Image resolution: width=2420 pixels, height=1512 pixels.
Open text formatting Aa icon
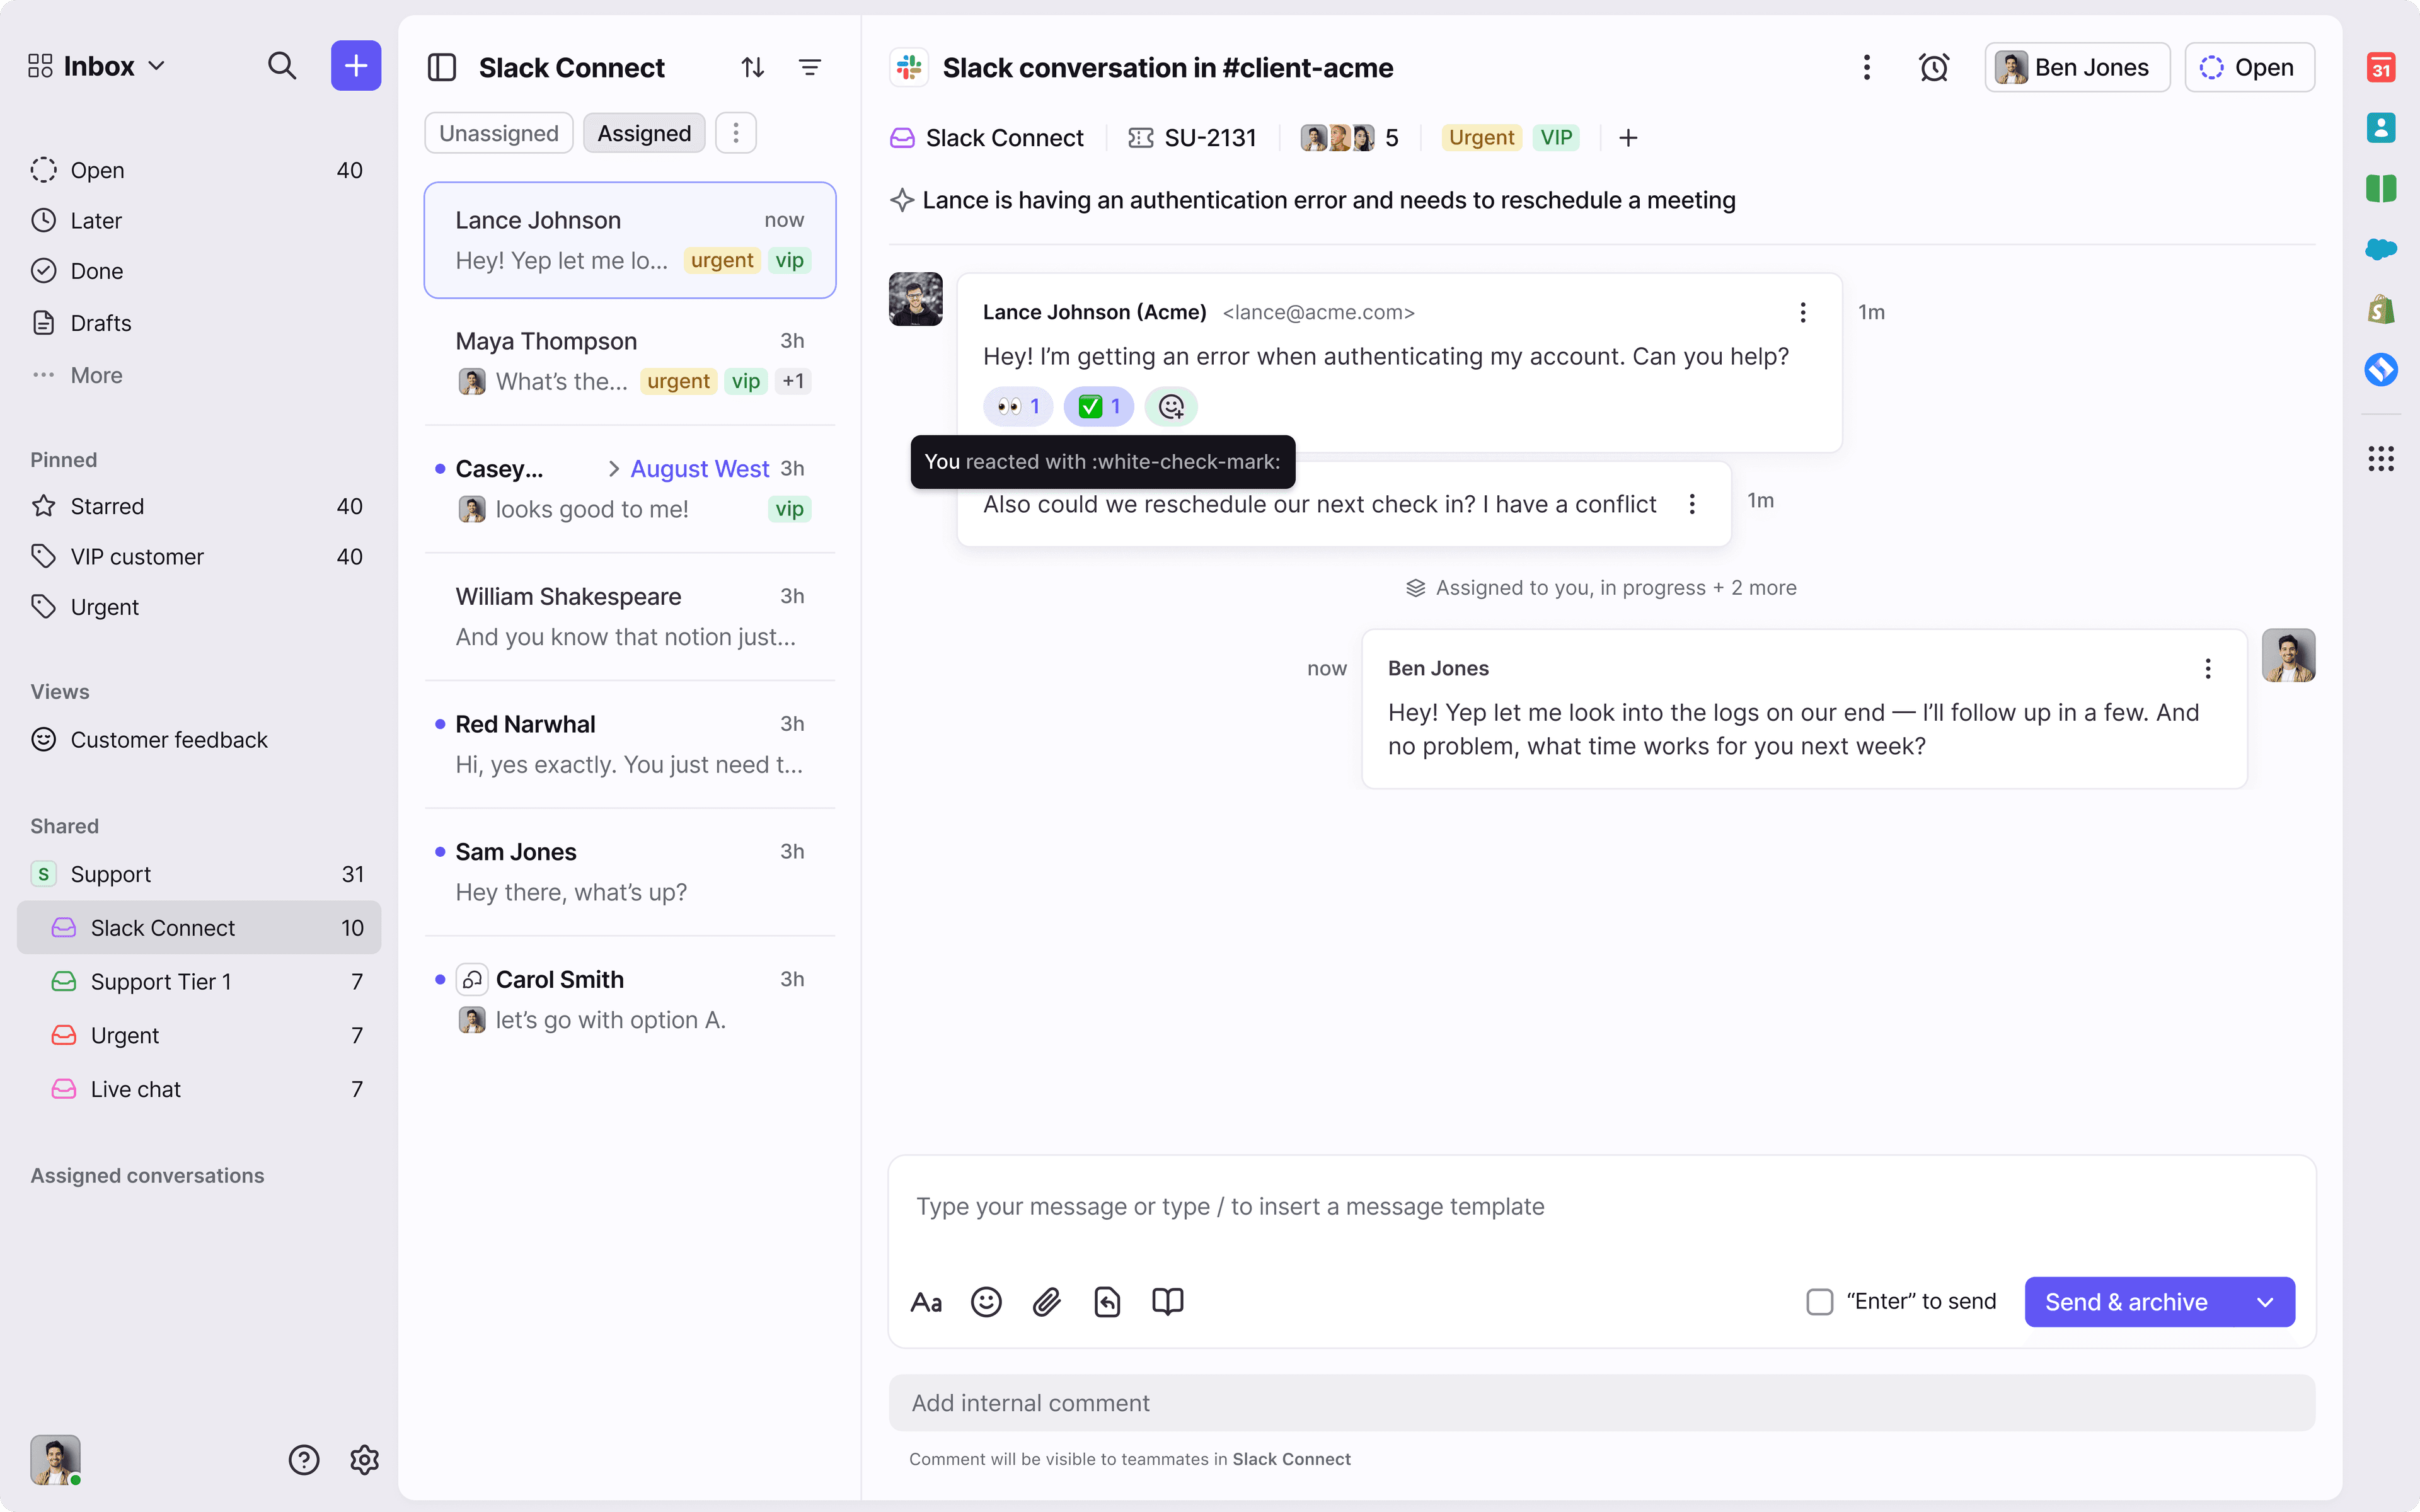tap(926, 1302)
